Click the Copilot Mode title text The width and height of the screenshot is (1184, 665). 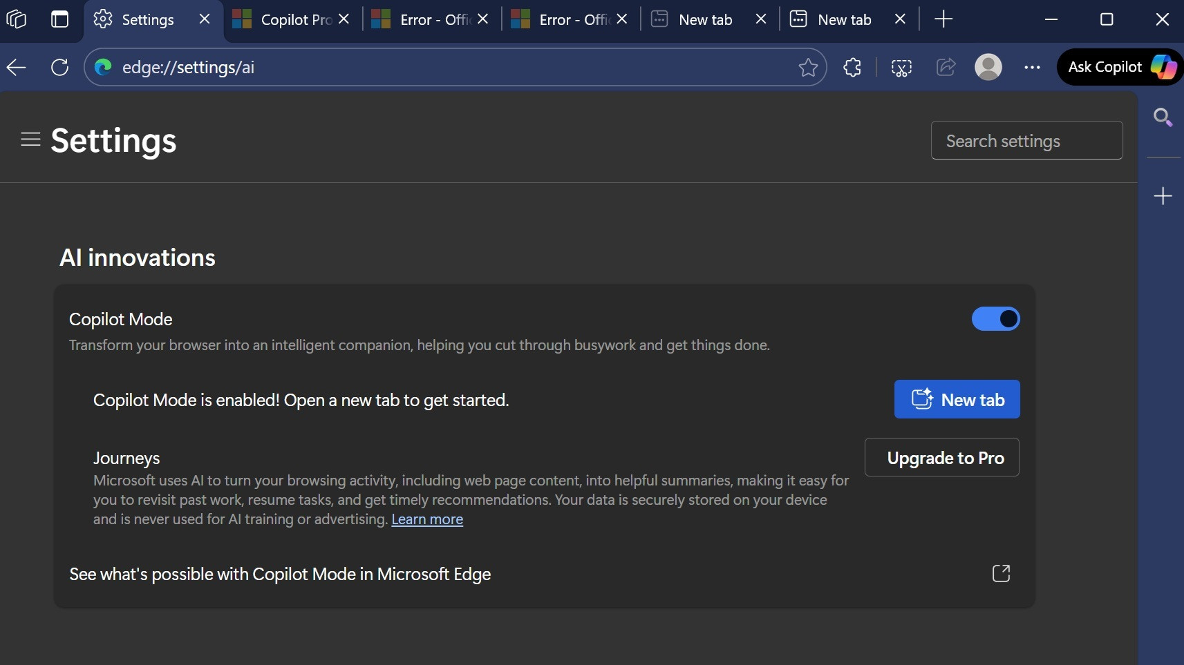[121, 319]
